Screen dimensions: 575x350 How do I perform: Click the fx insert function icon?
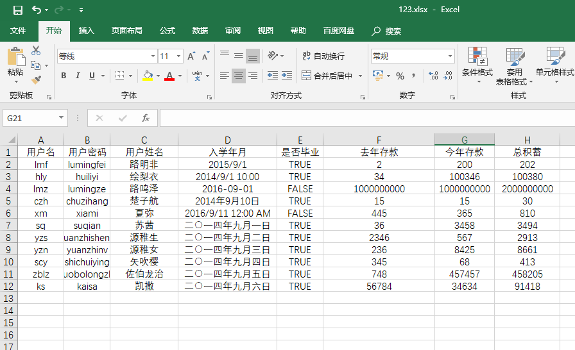click(x=146, y=118)
